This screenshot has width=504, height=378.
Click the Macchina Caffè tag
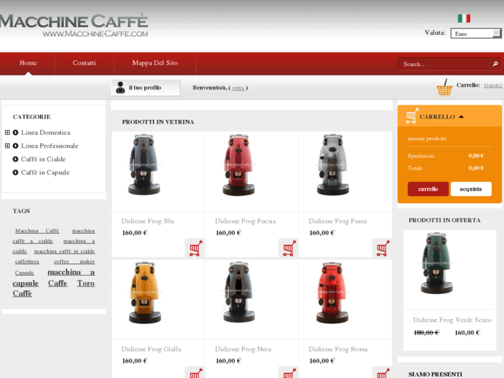click(x=37, y=231)
